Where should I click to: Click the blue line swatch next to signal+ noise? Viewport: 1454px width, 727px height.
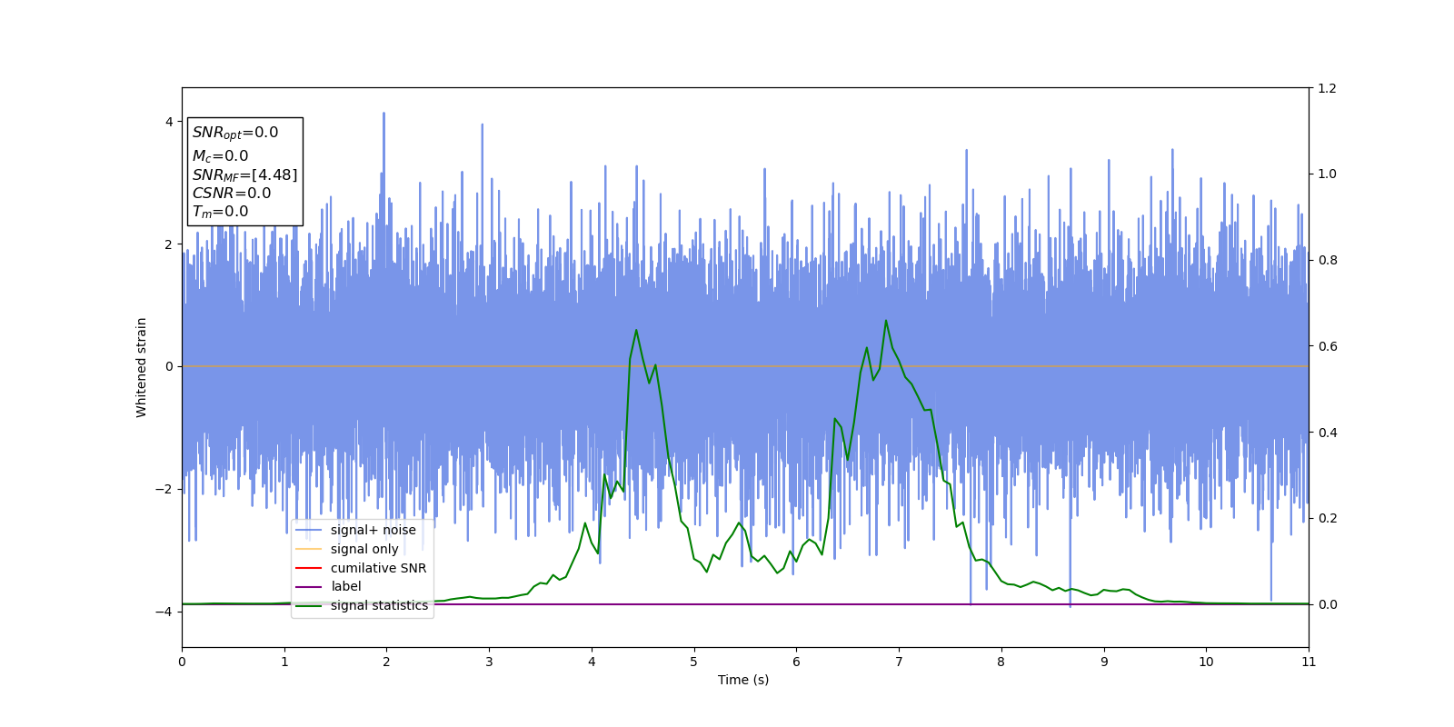click(309, 530)
